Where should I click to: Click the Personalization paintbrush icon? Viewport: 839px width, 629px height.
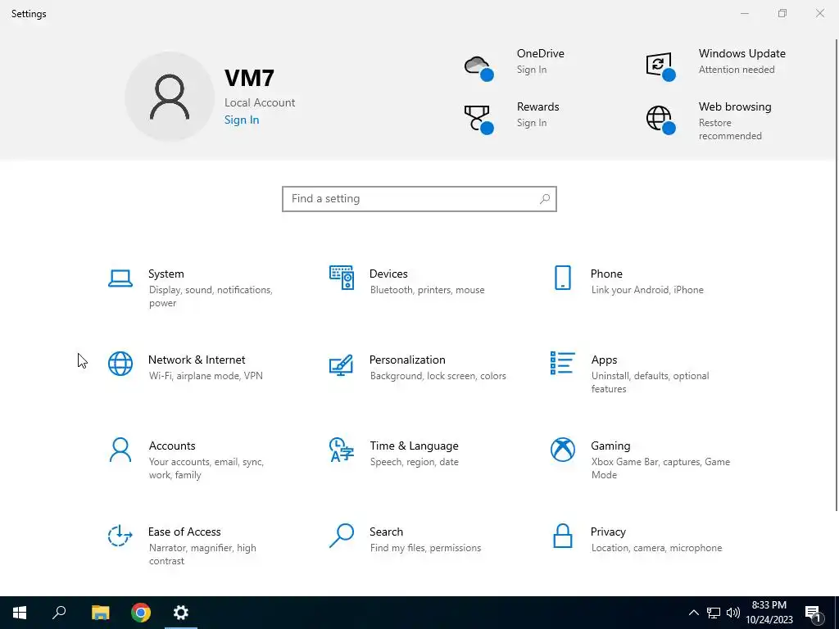click(x=342, y=364)
